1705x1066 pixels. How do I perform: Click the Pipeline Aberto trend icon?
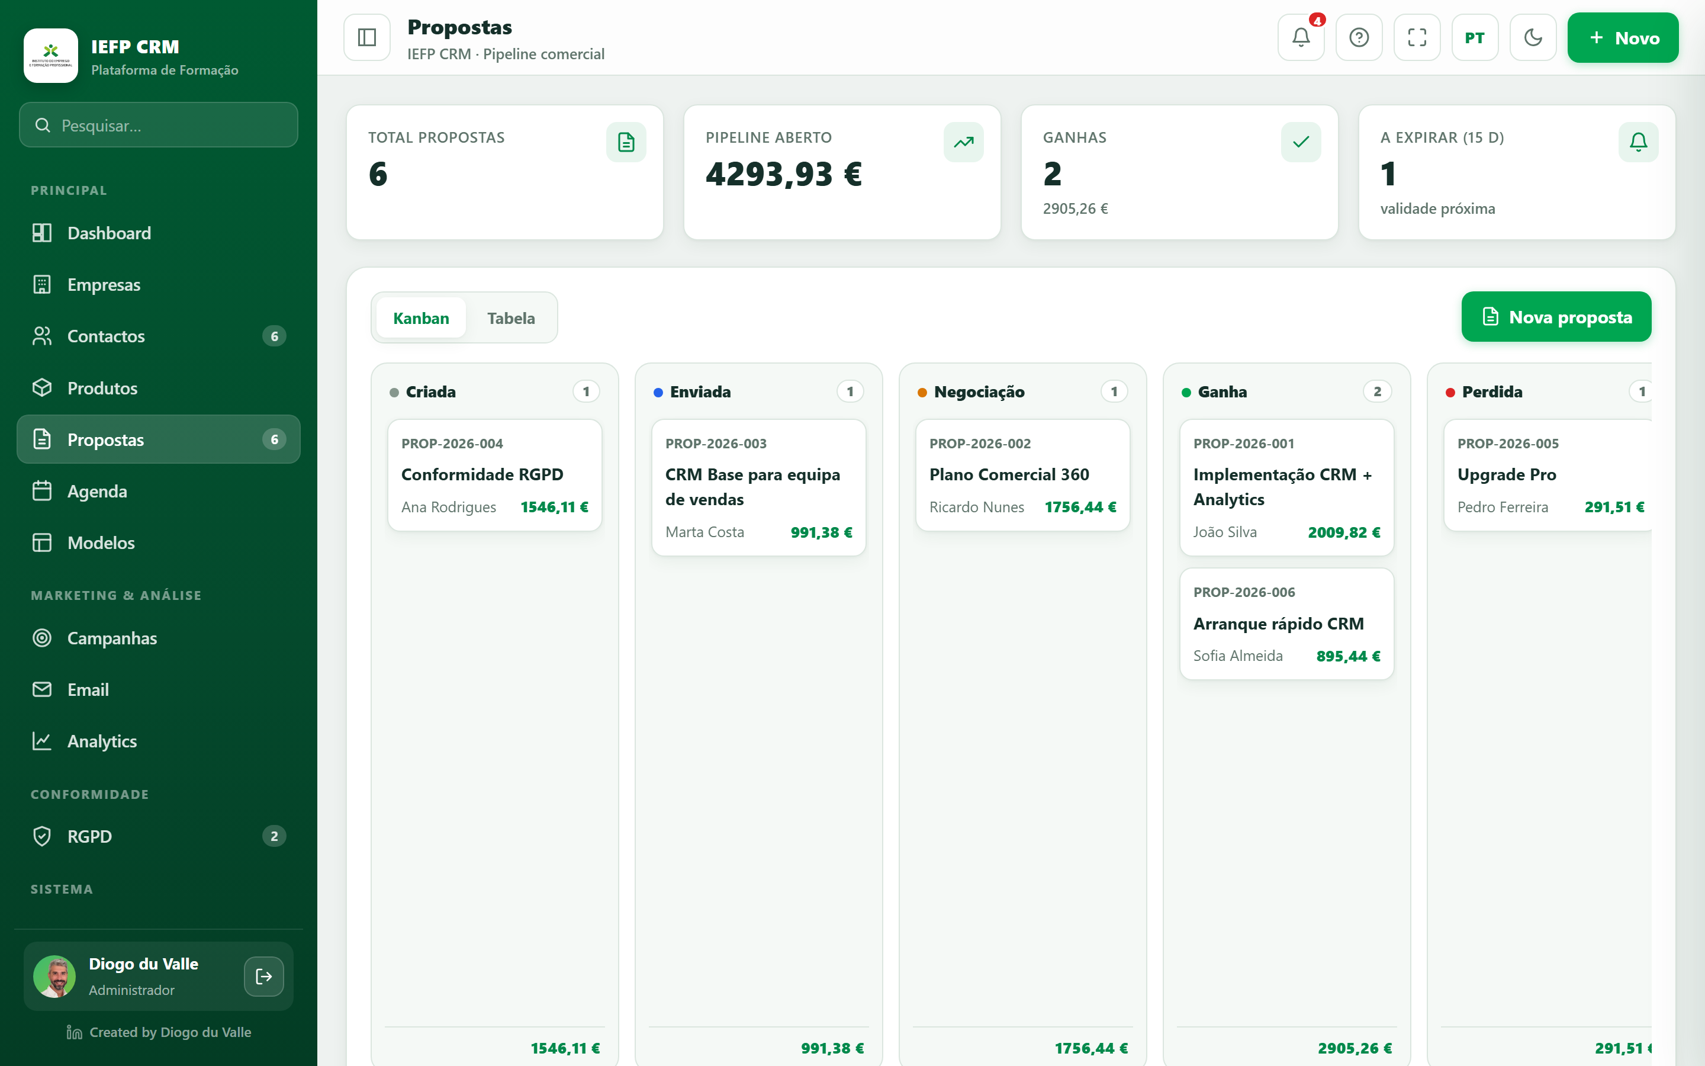[x=964, y=142]
